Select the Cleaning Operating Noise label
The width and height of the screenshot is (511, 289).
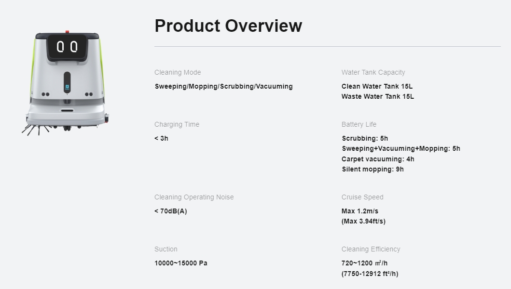(194, 197)
